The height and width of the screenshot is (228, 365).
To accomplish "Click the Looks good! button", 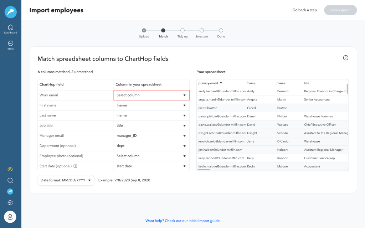I will (x=340, y=10).
